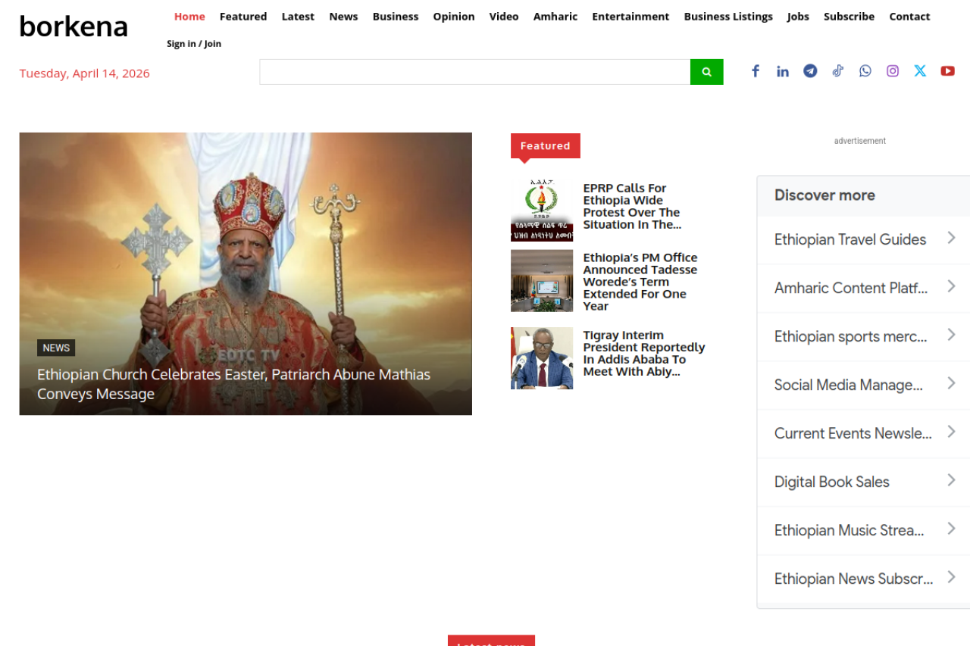Screen dimensions: 970x646
Task: Open the Business menu item
Action: coord(395,17)
